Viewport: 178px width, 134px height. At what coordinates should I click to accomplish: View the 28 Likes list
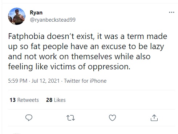56,100
